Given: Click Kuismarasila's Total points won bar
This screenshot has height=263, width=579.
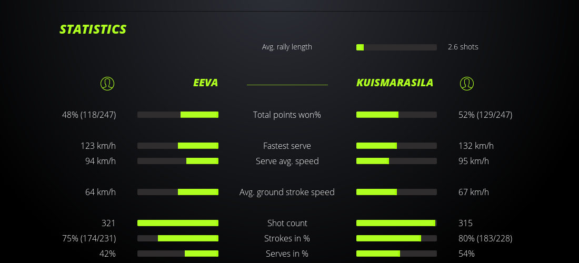Looking at the screenshot, I should point(396,115).
